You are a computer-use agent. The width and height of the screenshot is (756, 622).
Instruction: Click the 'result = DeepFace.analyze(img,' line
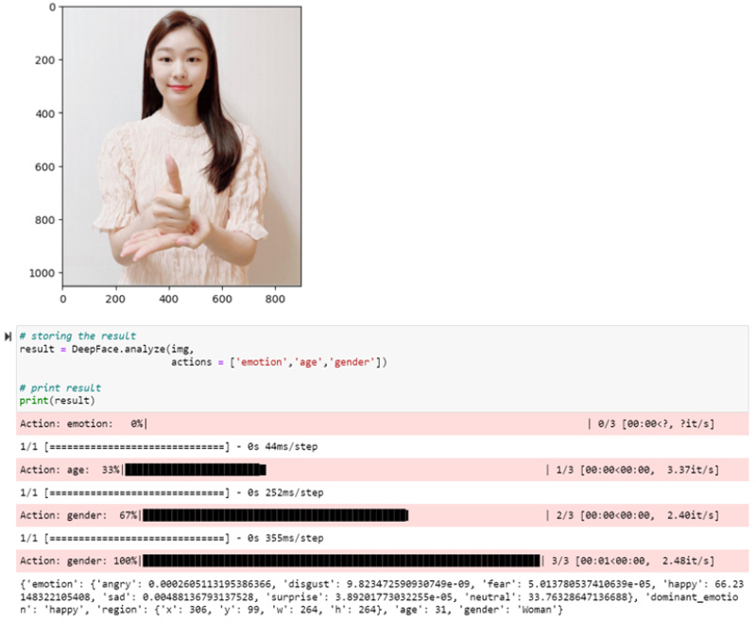coord(107,349)
